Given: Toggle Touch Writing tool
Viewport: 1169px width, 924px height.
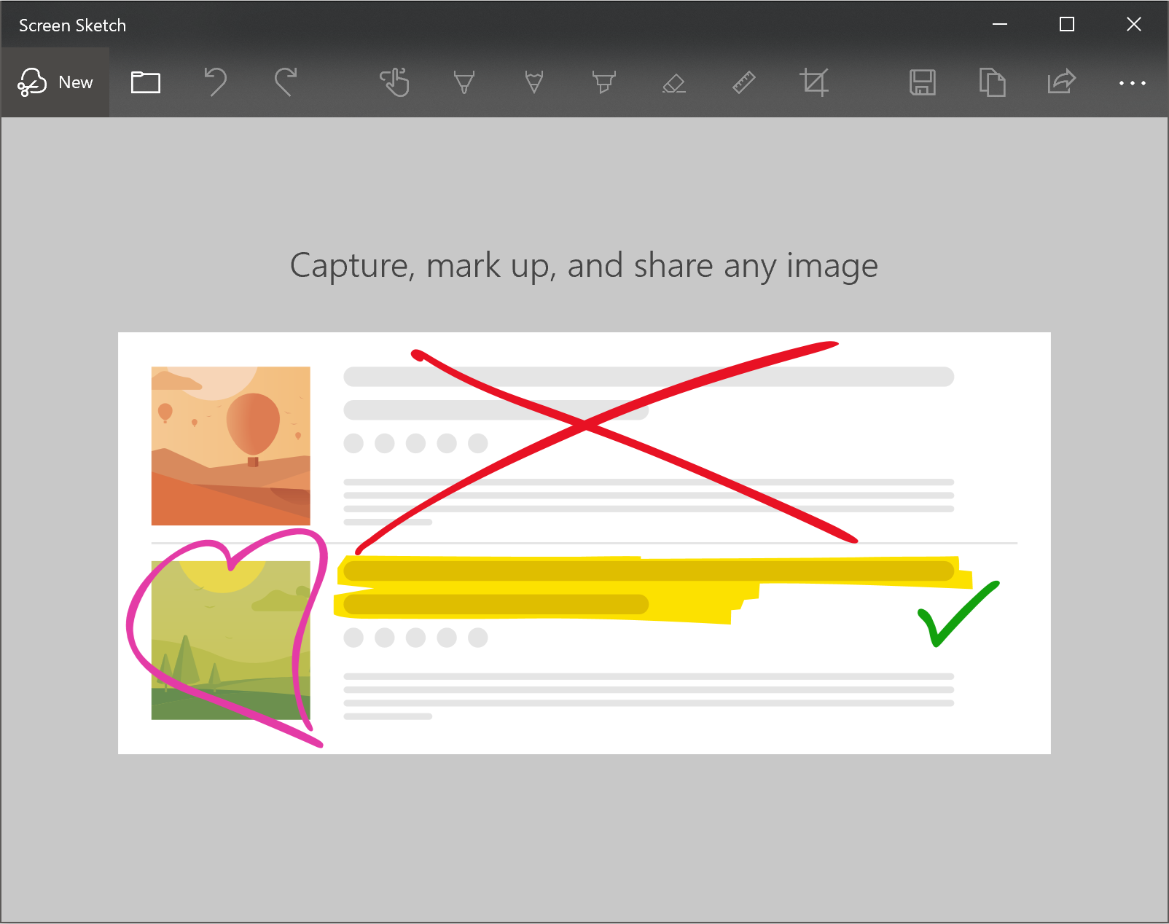Looking at the screenshot, I should tap(394, 82).
